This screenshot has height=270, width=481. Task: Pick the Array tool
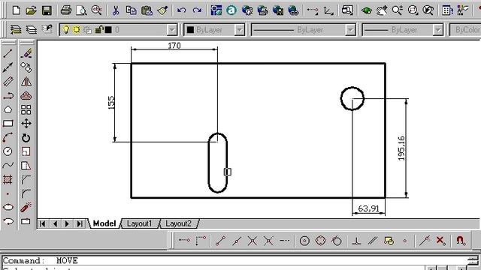pos(26,109)
